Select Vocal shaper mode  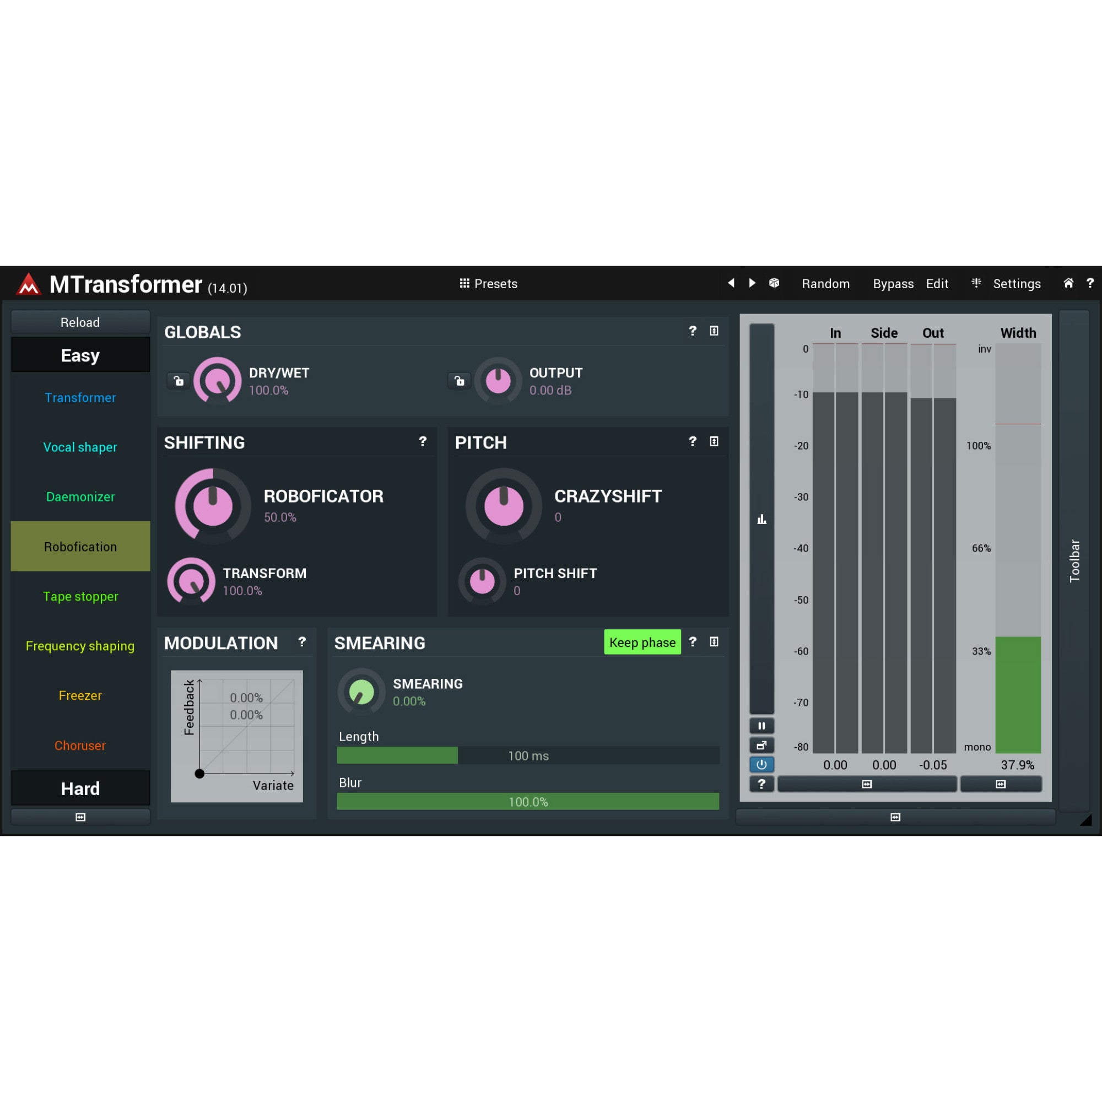point(80,447)
